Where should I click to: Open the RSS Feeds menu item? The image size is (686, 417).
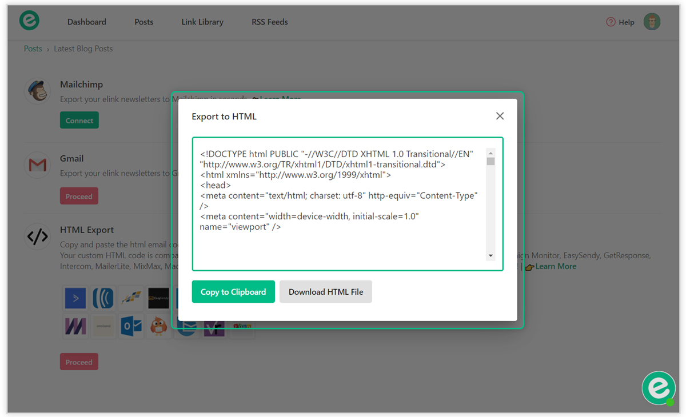[x=270, y=22]
